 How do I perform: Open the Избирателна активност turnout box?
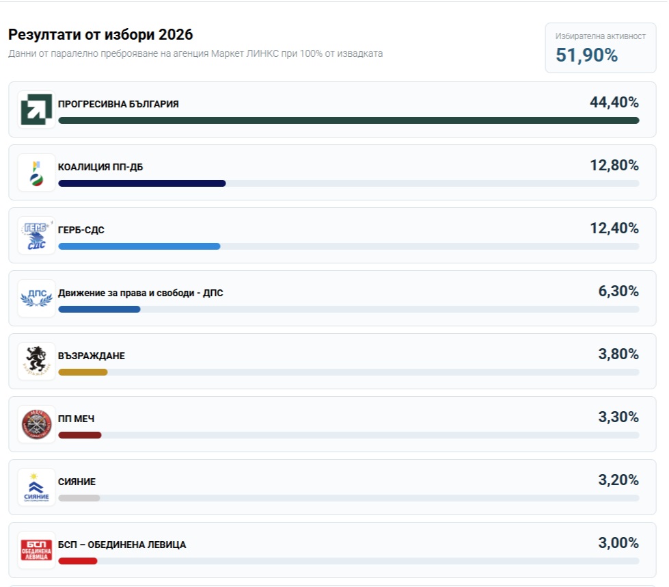click(601, 48)
